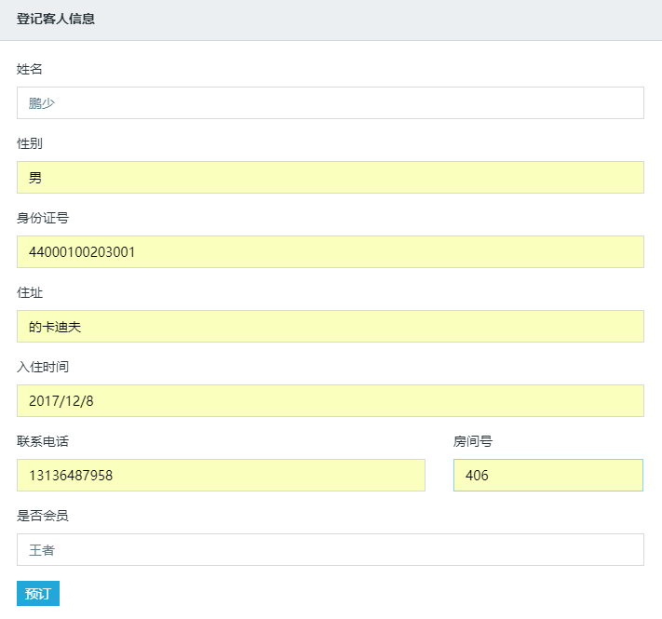Click the 登记客人信息 panel title

(56, 19)
